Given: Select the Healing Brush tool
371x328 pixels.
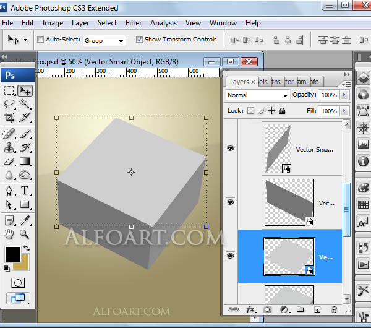Looking at the screenshot, I should [x=9, y=134].
